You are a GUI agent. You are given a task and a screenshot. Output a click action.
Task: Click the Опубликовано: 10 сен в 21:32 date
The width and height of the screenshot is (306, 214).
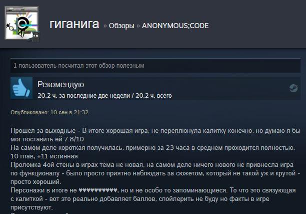click(49, 112)
